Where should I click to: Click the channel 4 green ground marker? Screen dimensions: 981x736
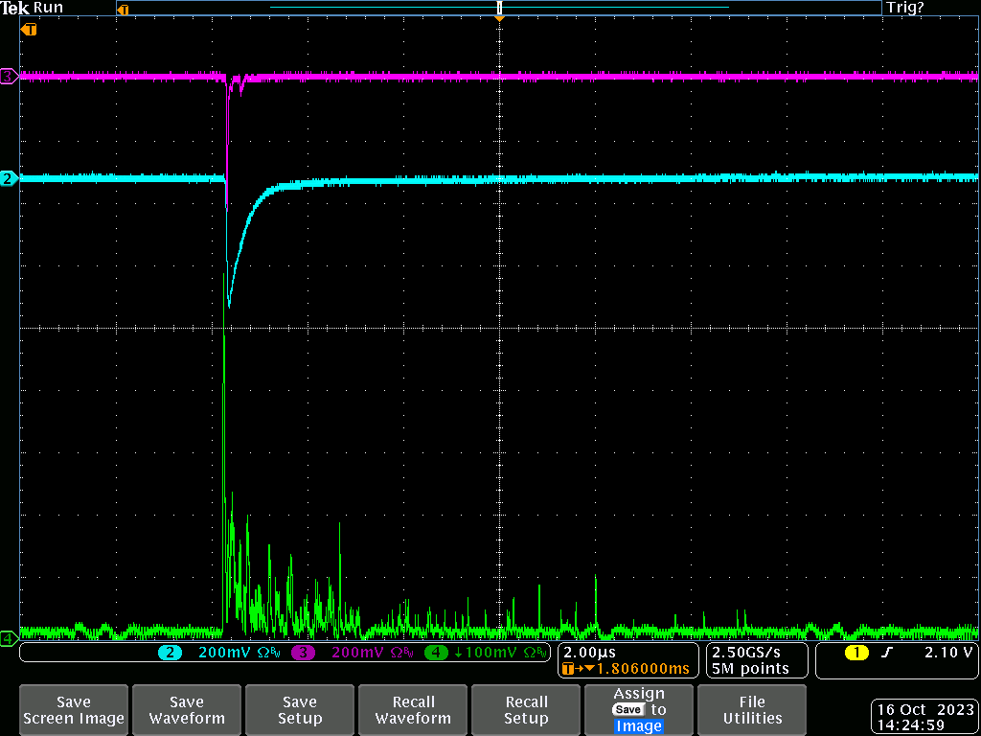(x=8, y=637)
